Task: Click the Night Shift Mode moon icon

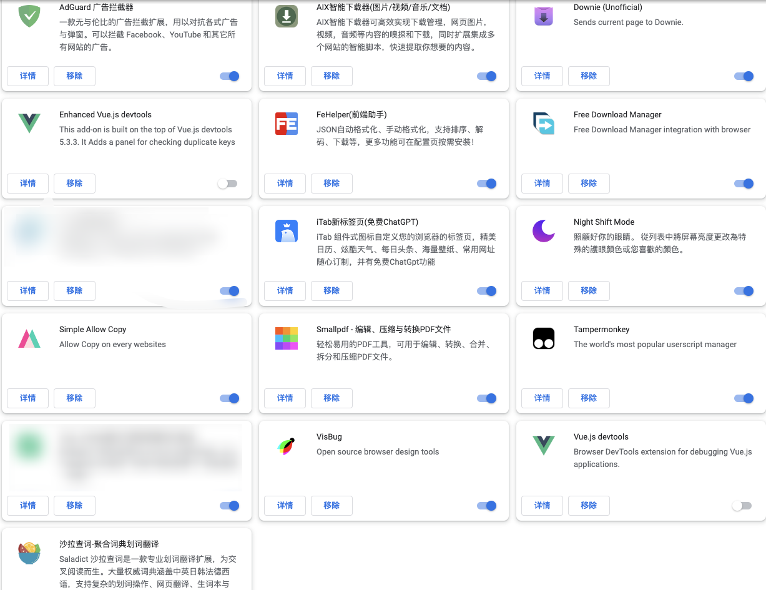Action: click(x=544, y=231)
